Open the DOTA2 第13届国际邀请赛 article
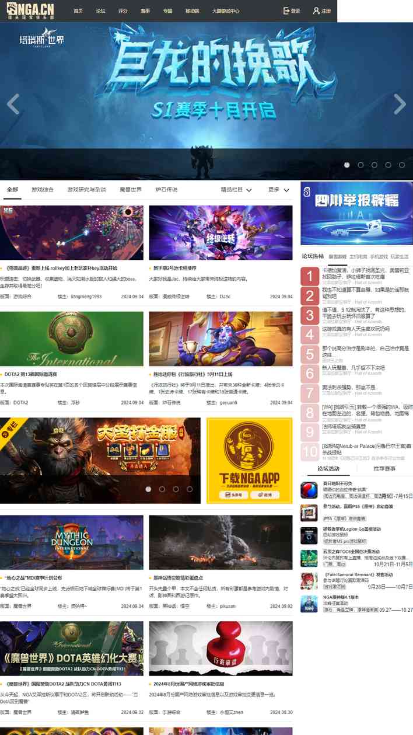 pyautogui.click(x=30, y=374)
